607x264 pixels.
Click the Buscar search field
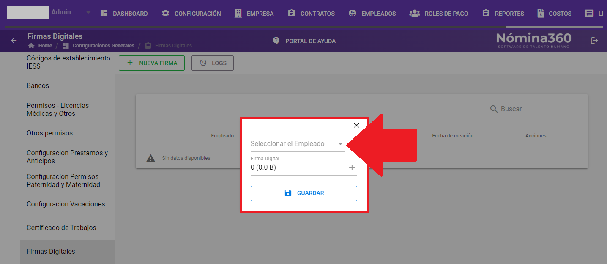point(533,109)
